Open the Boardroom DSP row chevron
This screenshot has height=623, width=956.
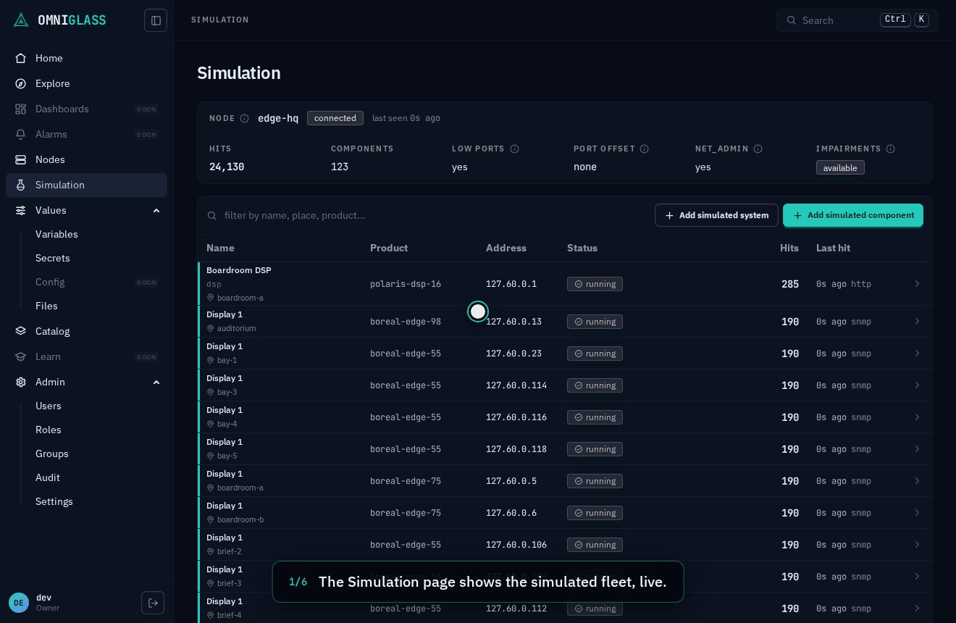click(x=917, y=284)
